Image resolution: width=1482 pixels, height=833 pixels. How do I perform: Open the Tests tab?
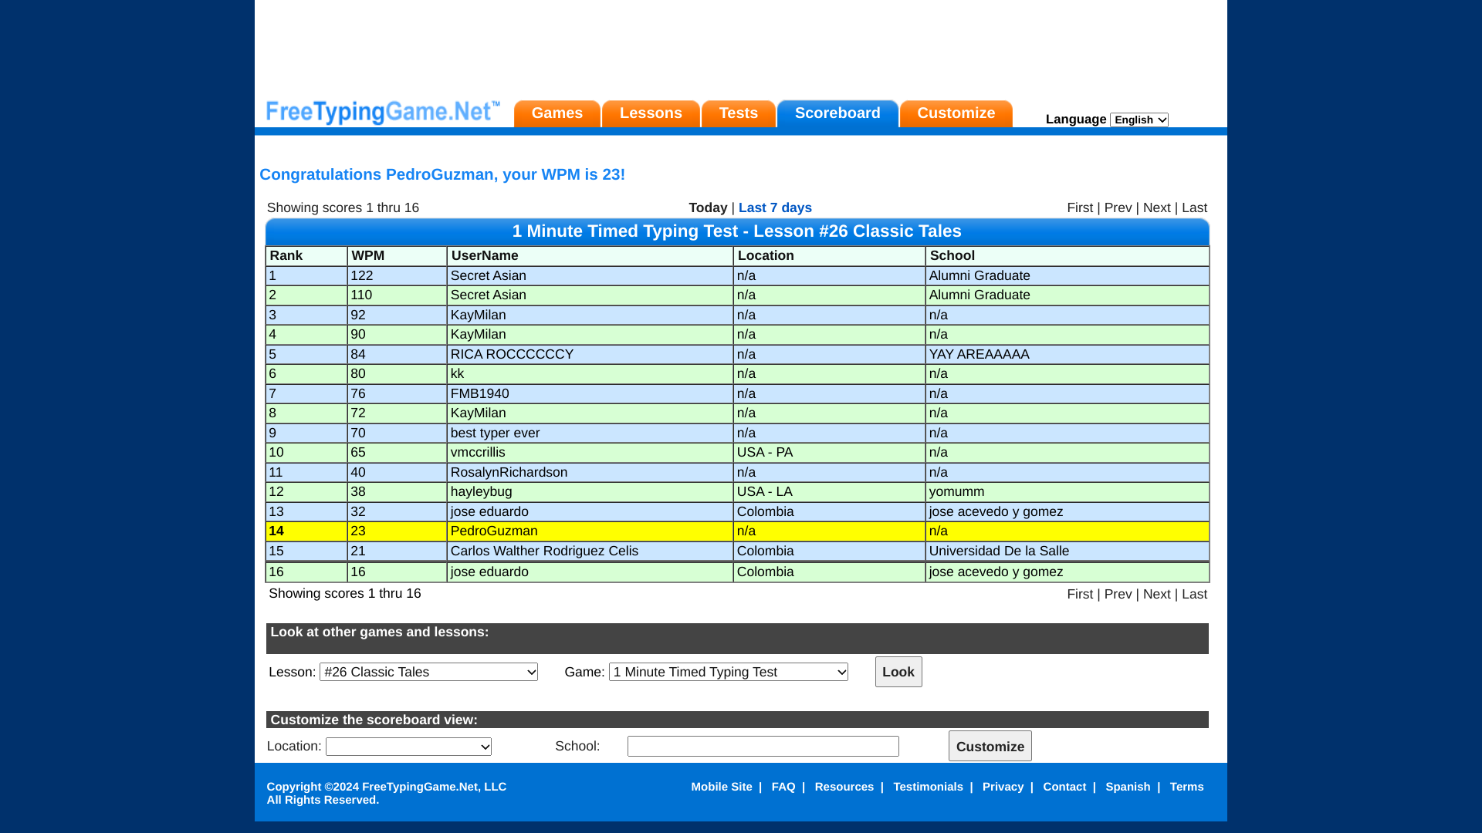coord(739,113)
